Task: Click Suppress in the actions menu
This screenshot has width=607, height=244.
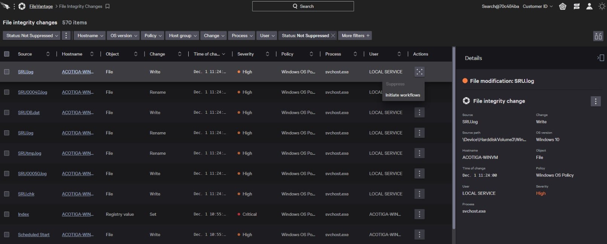Action: point(395,84)
